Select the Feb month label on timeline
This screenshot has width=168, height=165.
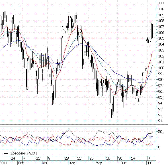(21, 163)
